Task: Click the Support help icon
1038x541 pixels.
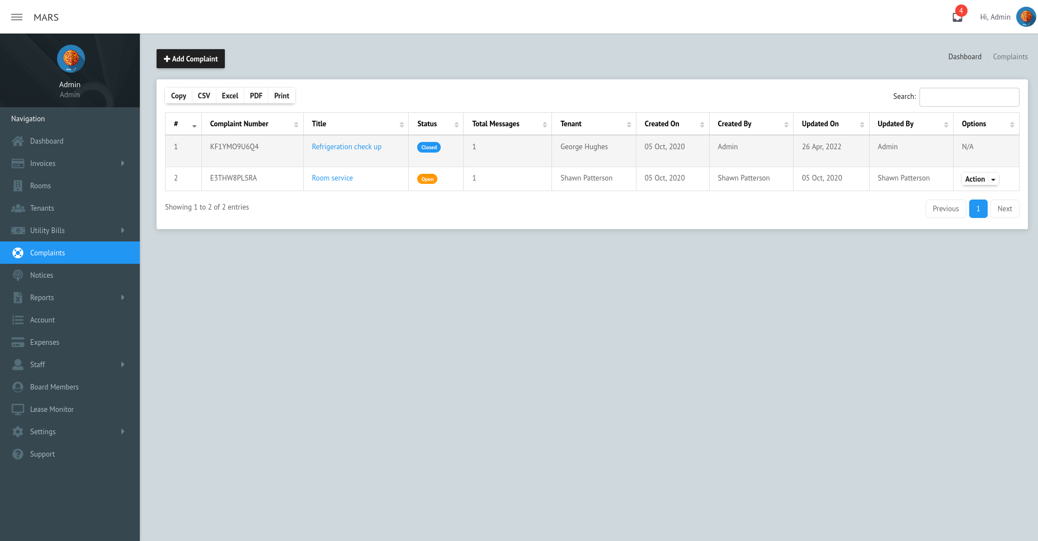Action: 18,454
